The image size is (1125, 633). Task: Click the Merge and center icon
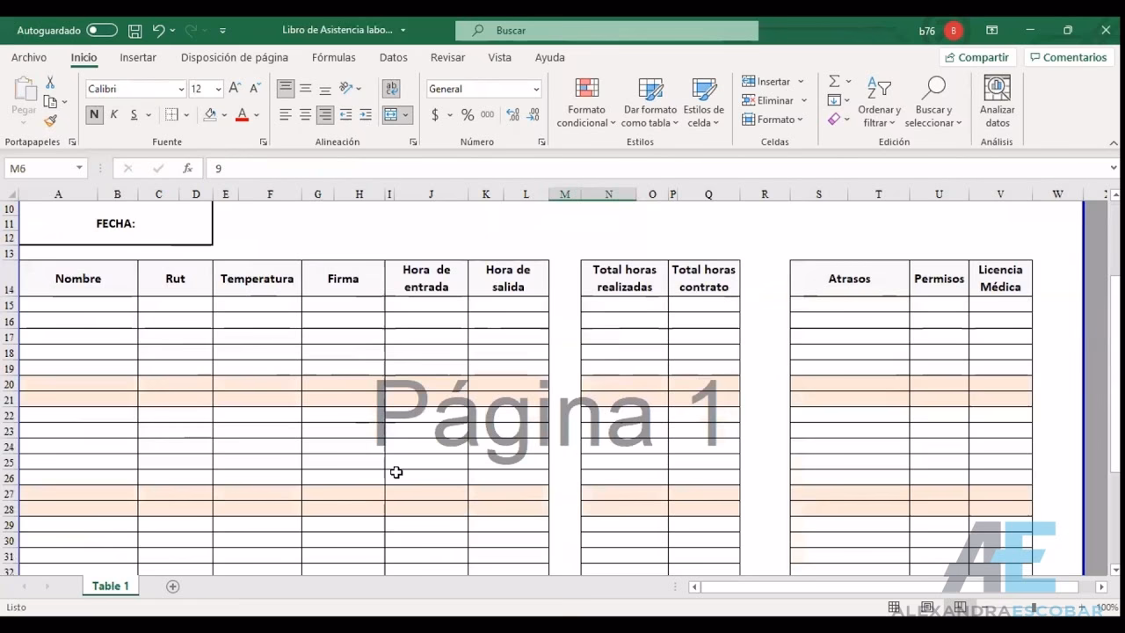(391, 115)
